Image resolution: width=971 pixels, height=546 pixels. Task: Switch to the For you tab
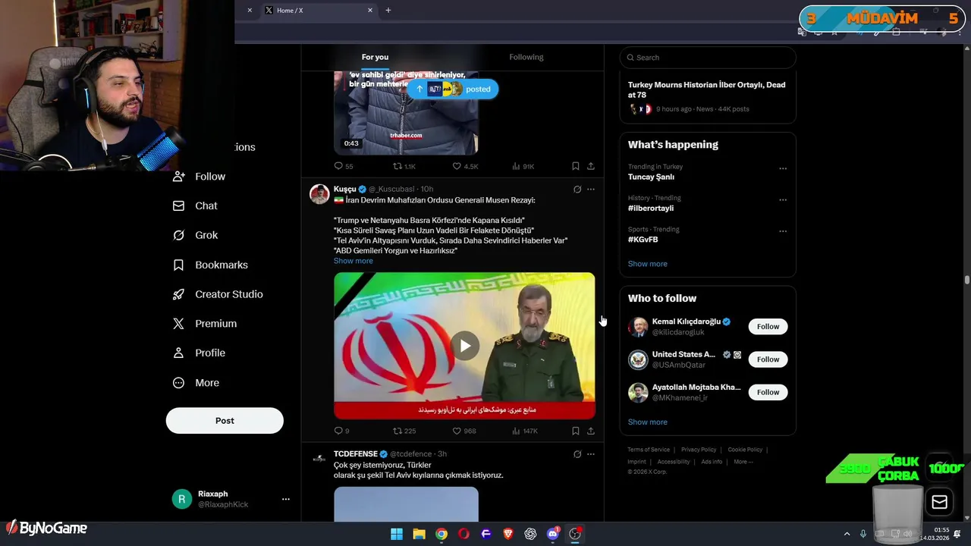(x=375, y=57)
